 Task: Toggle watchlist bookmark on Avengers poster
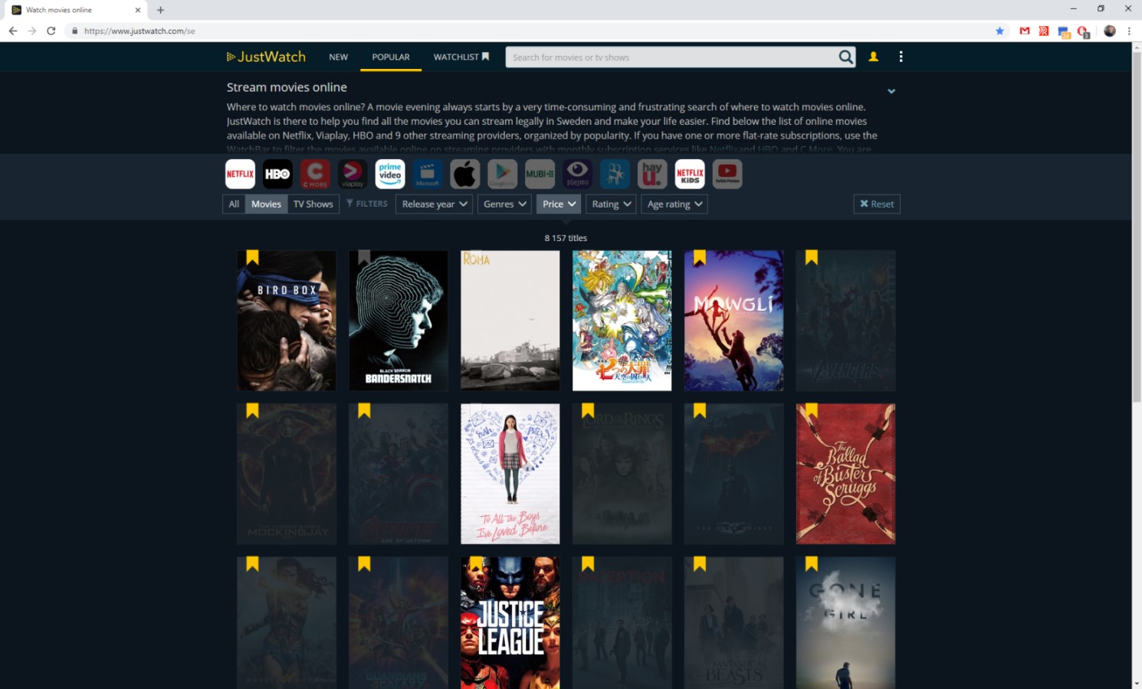(812, 257)
